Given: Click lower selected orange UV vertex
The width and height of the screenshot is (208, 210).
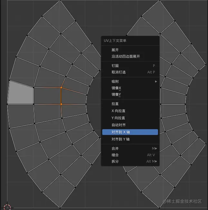Looking at the screenshot, I should 61,104.
